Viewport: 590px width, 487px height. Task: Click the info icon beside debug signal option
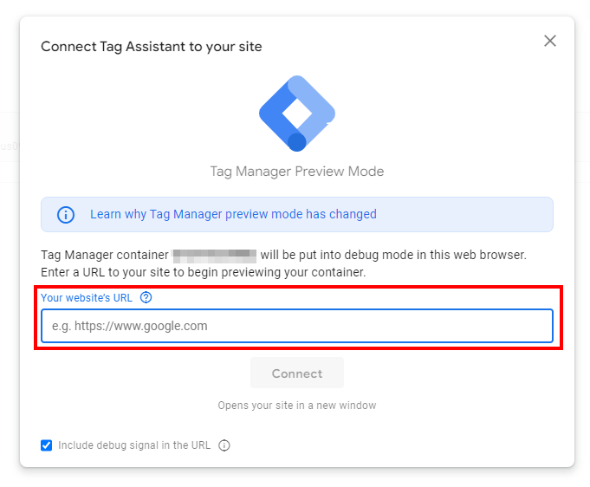224,445
